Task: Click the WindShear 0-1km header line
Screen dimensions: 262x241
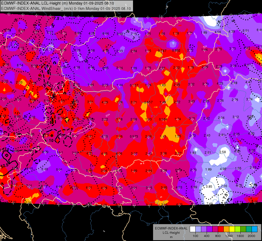Action: [x=66, y=9]
